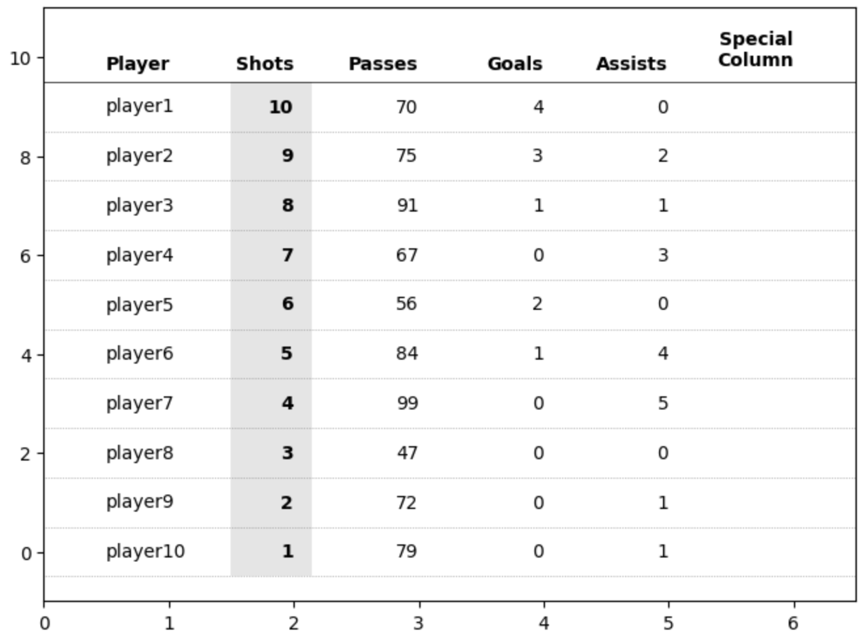The image size is (866, 642).
Task: Click the Assists column header
Action: [631, 64]
